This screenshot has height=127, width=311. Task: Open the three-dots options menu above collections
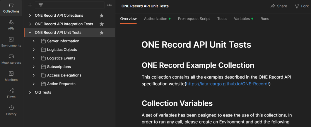(x=110, y=5)
